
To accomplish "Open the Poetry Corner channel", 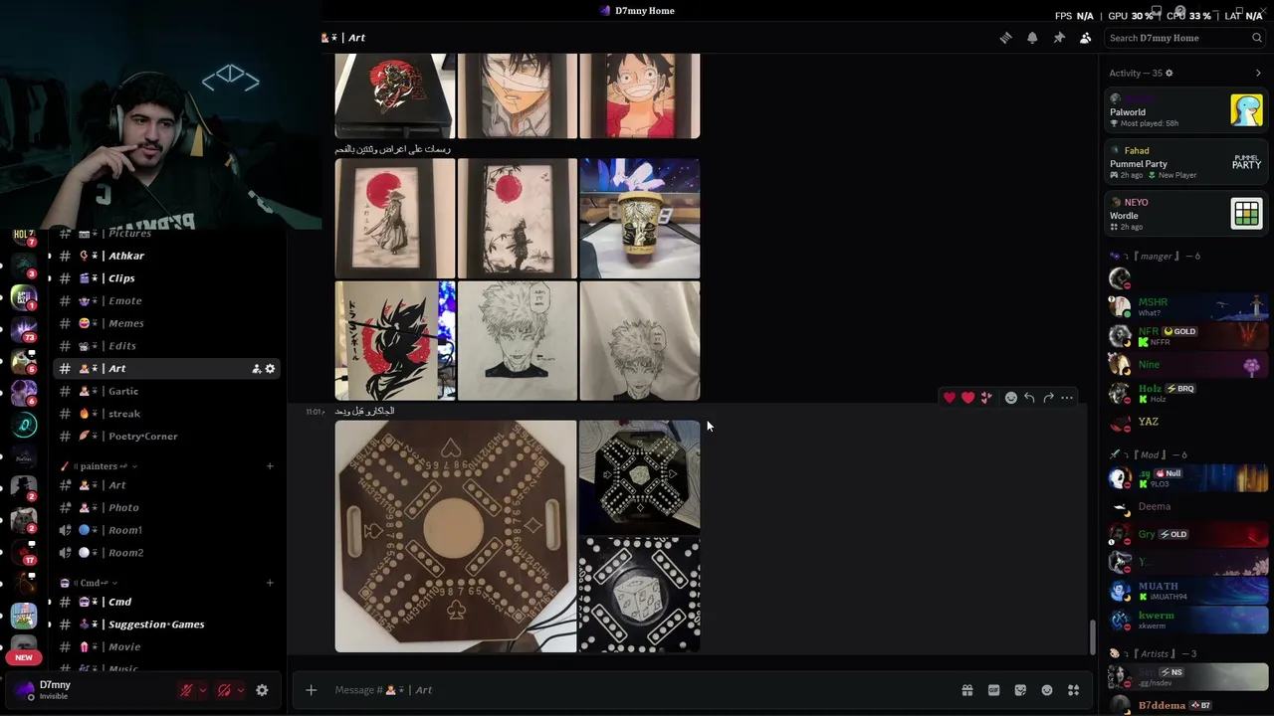I will pos(165,437).
